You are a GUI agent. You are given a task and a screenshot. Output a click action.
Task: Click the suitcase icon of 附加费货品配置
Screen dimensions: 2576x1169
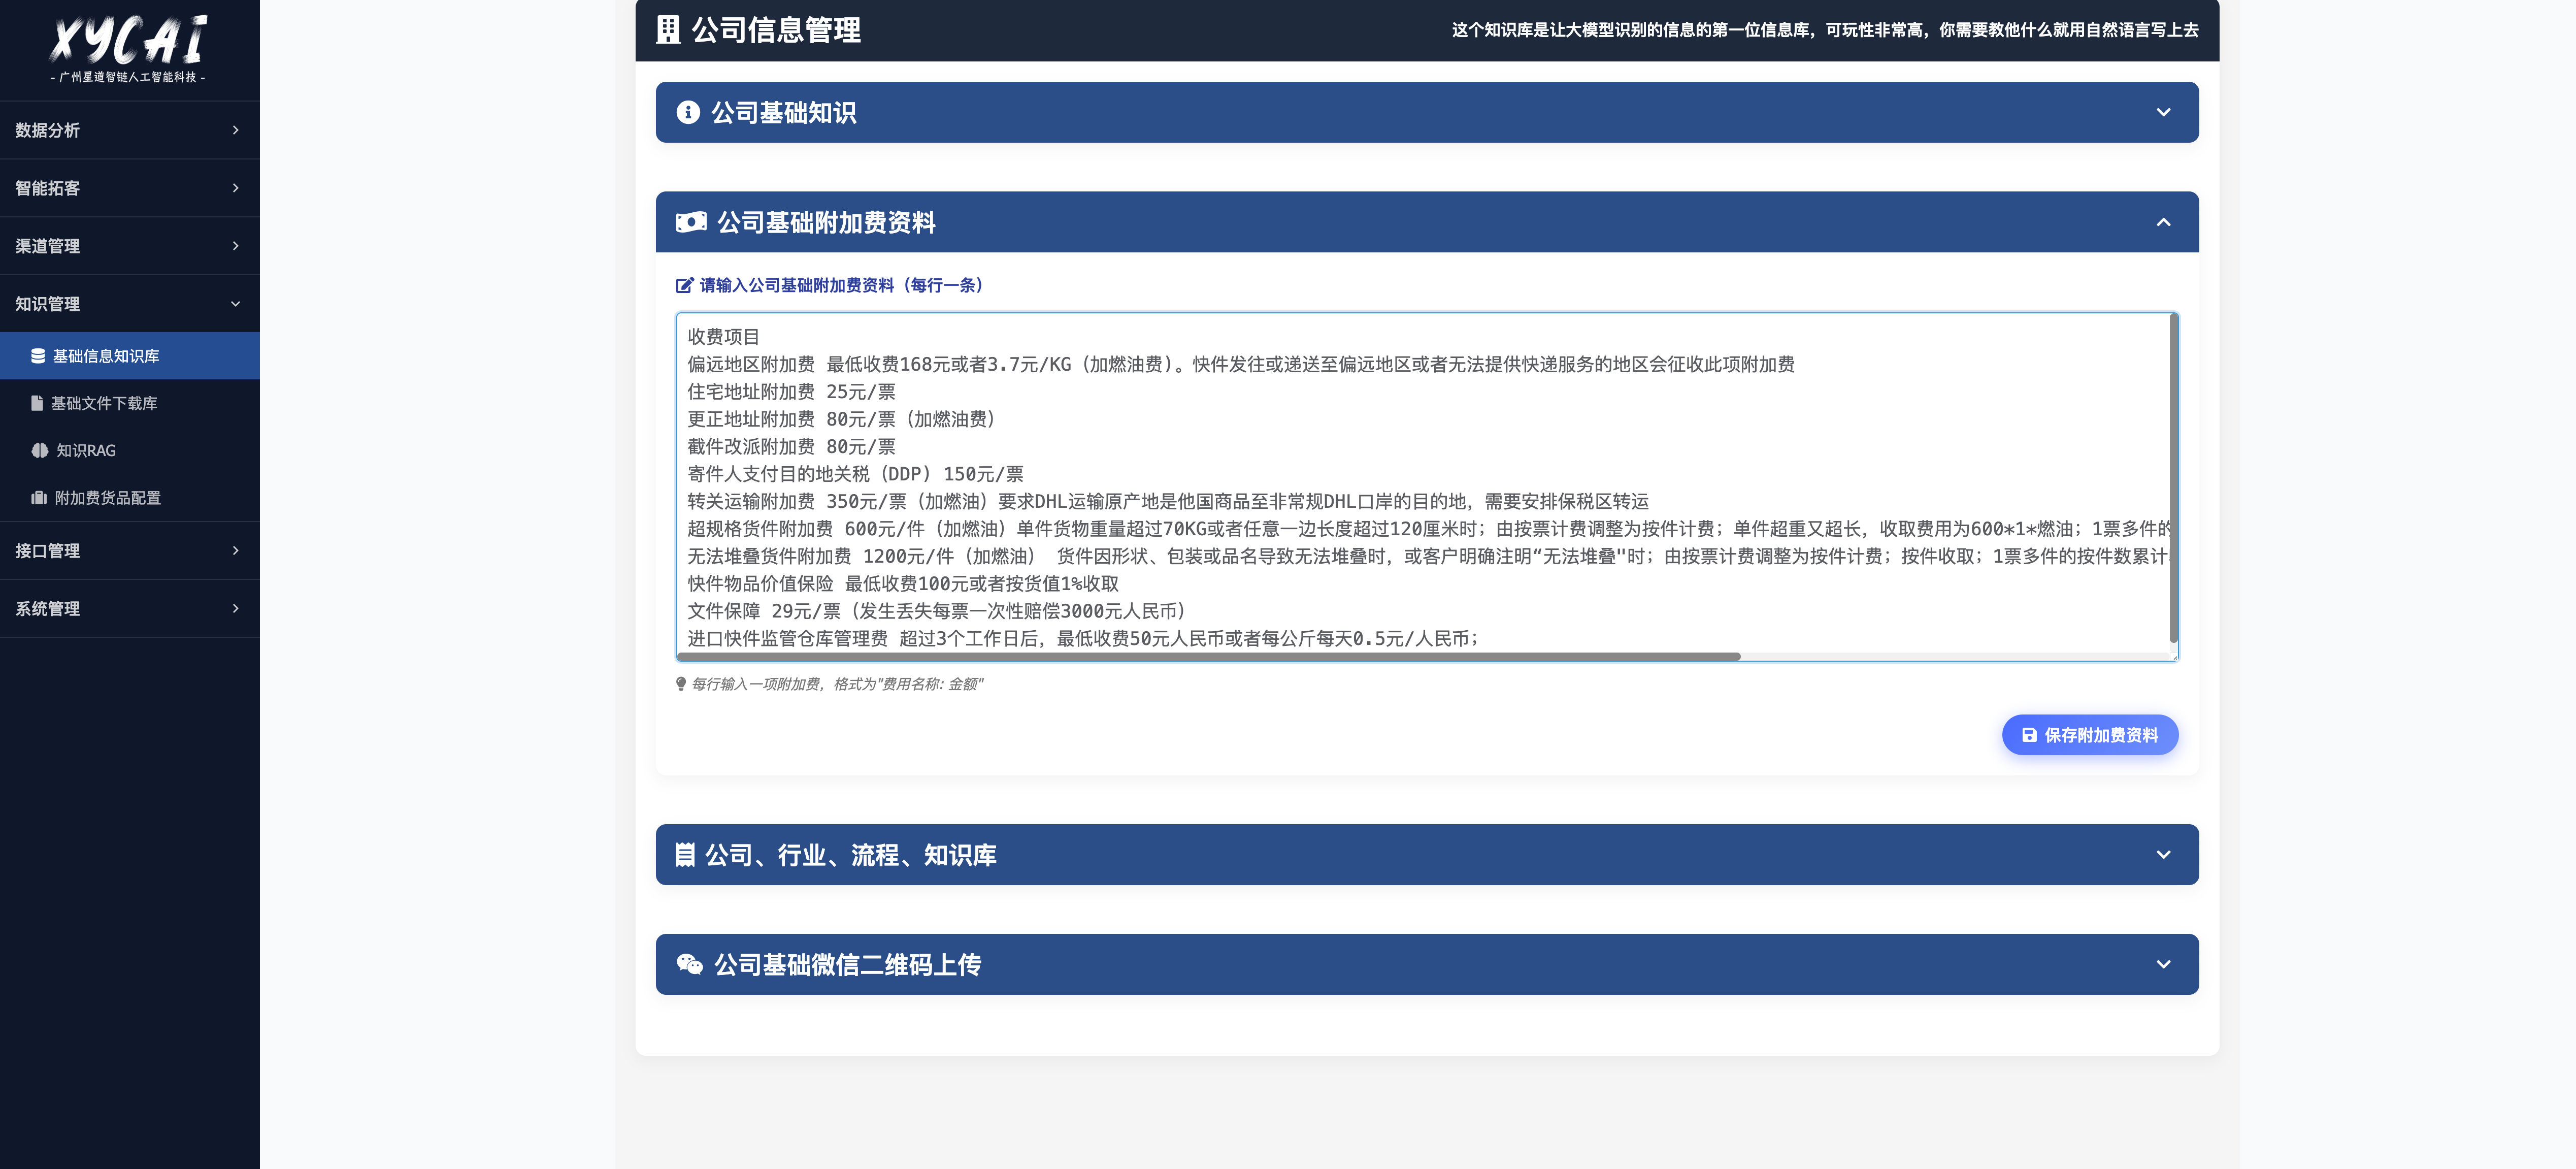(39, 497)
